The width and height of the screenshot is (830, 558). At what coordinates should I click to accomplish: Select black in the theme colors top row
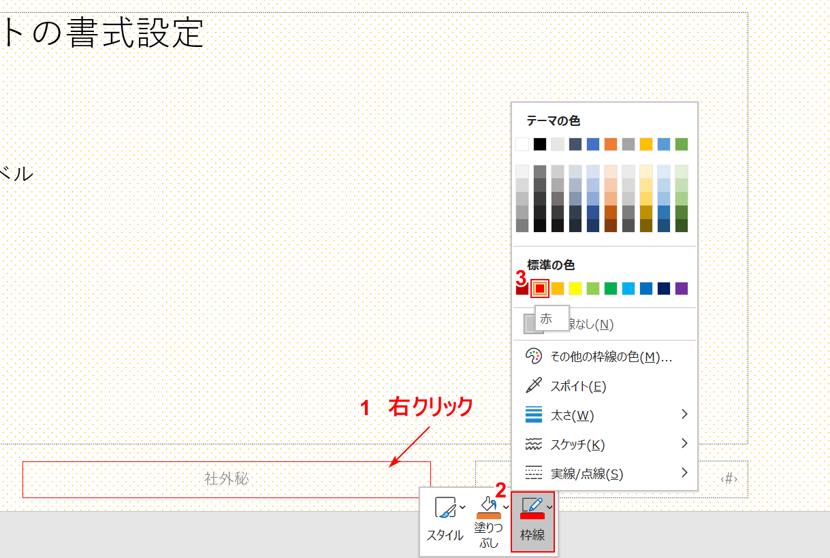click(x=540, y=144)
